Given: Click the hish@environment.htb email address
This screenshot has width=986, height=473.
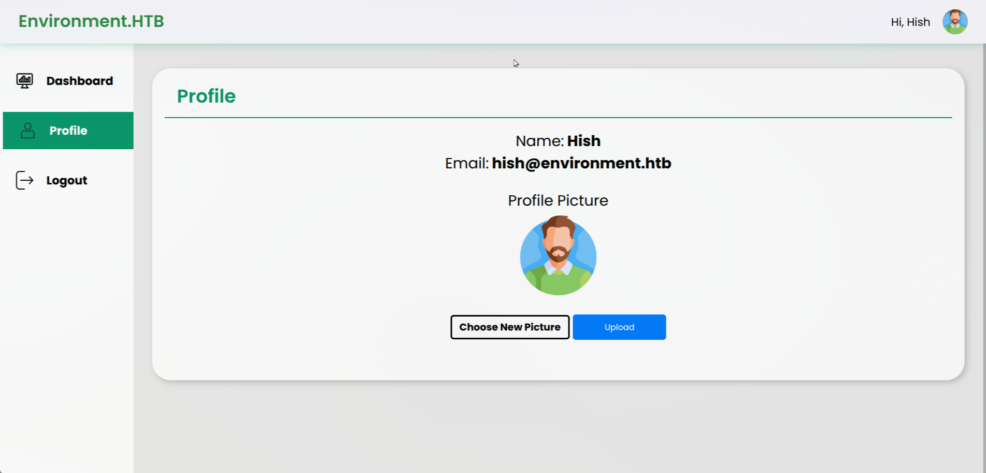Looking at the screenshot, I should (581, 163).
